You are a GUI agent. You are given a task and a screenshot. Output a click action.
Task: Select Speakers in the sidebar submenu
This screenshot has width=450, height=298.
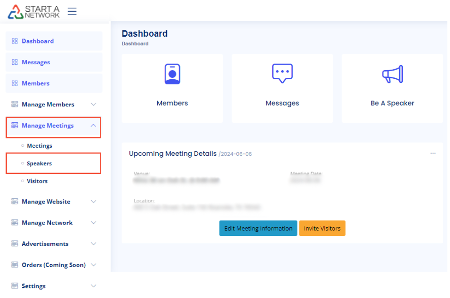click(39, 163)
